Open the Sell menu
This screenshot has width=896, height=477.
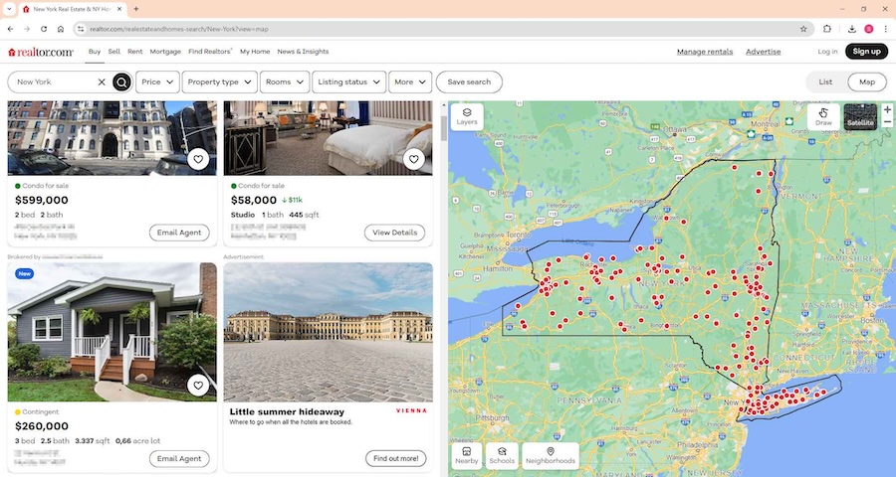pos(114,52)
